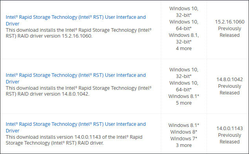Screen dimensions: 249x154
Task: Select the 15.2.16.1060 version number cell
Action: tap(230, 22)
